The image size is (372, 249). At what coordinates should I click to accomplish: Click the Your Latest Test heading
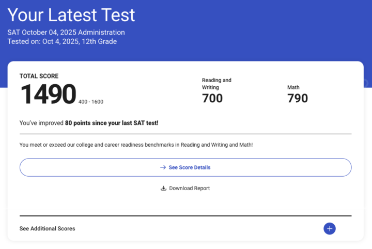click(71, 15)
